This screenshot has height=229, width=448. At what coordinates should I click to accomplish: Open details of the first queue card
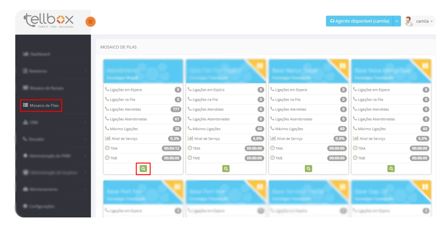[143, 169]
